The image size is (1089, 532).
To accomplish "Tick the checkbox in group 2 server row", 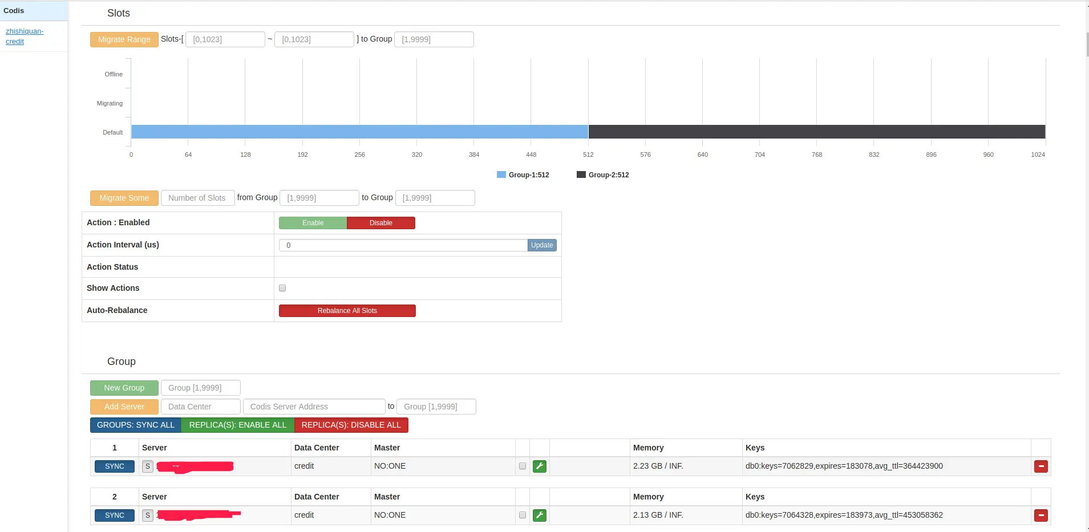I will click(x=523, y=515).
